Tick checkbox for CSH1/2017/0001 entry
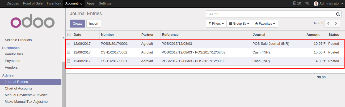 point(69,61)
